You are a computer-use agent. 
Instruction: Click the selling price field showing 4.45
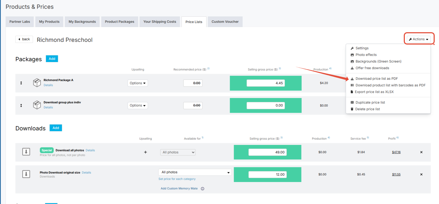coord(265,83)
